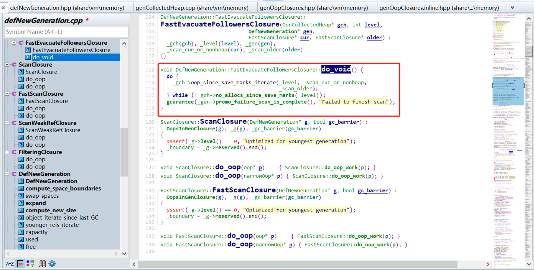
Task: Click the ScanWeakRefClosure constructor member icon
Action: point(21,130)
